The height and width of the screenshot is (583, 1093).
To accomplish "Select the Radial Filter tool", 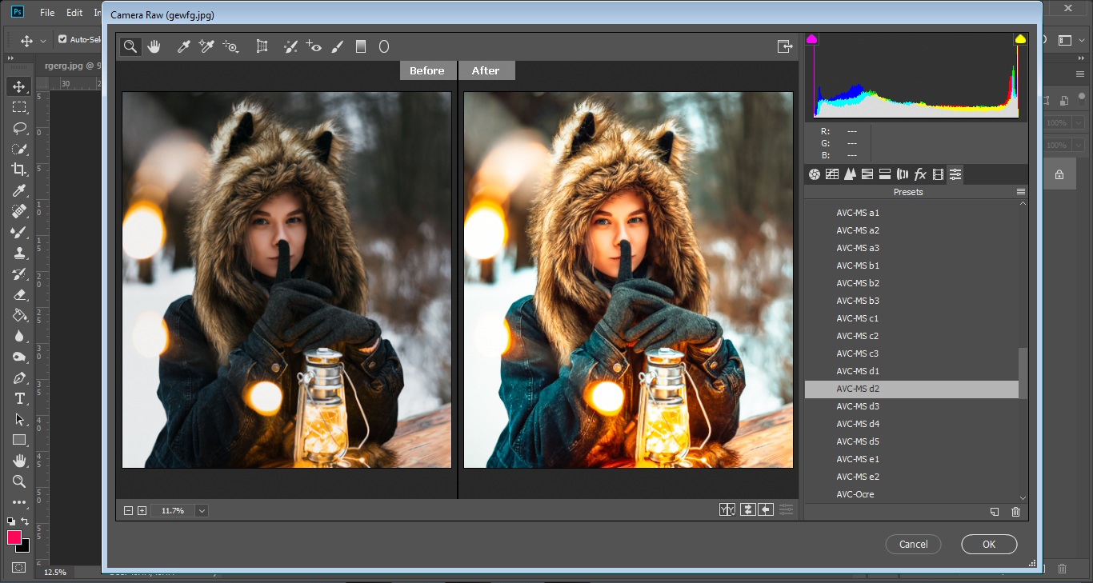I will (384, 46).
